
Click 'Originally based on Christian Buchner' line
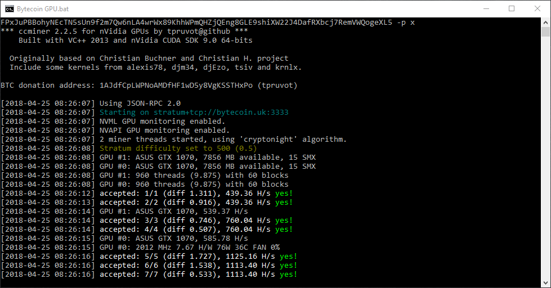(149, 58)
